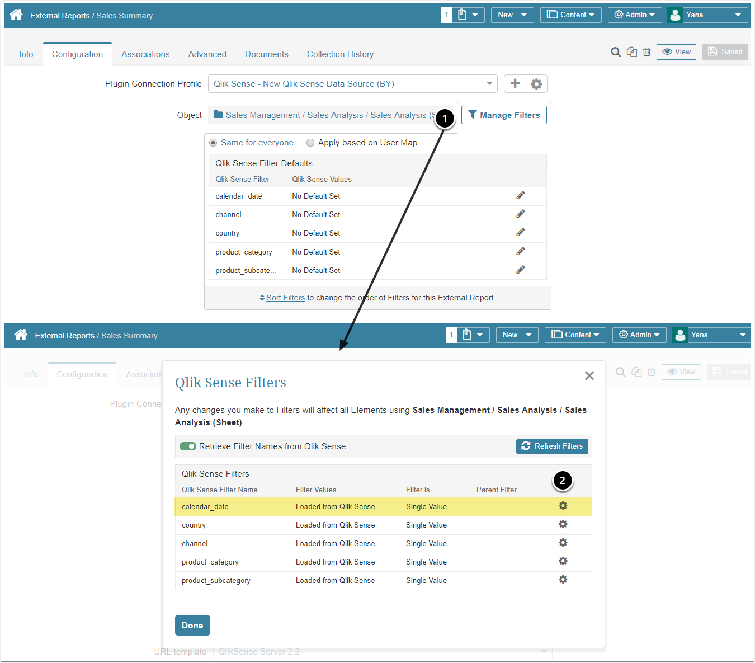Open the gear settings for the channel filter
The height and width of the screenshot is (663, 755).
[x=563, y=543]
